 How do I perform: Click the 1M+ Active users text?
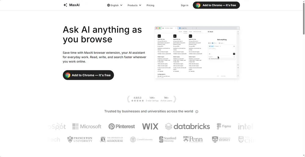point(166,99)
